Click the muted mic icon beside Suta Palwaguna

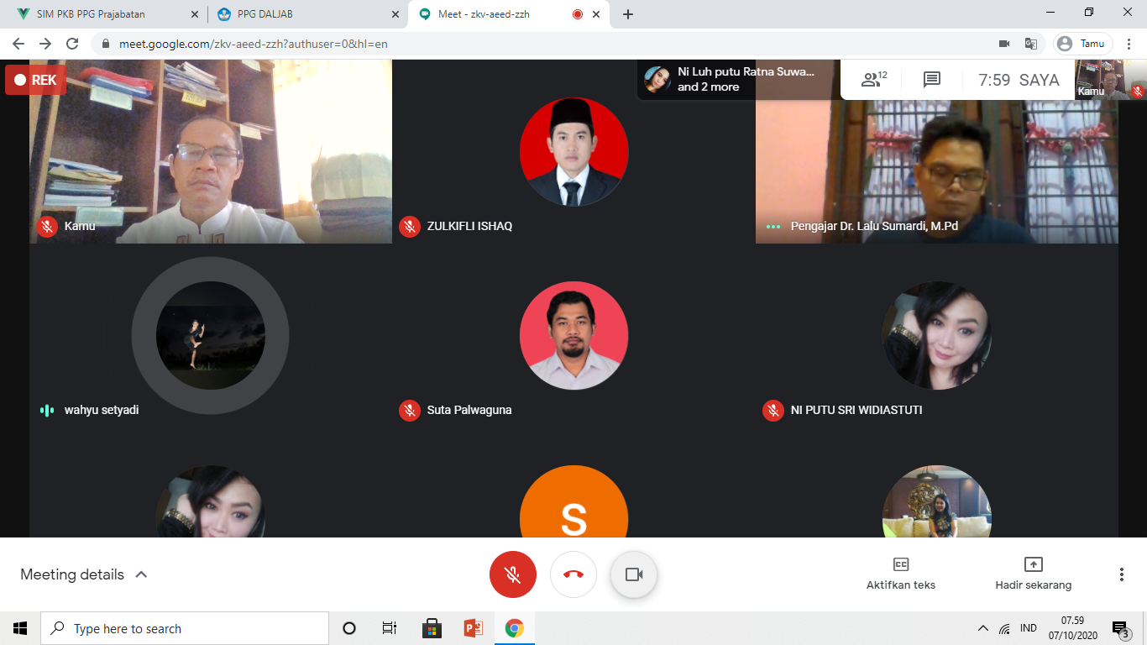point(410,410)
